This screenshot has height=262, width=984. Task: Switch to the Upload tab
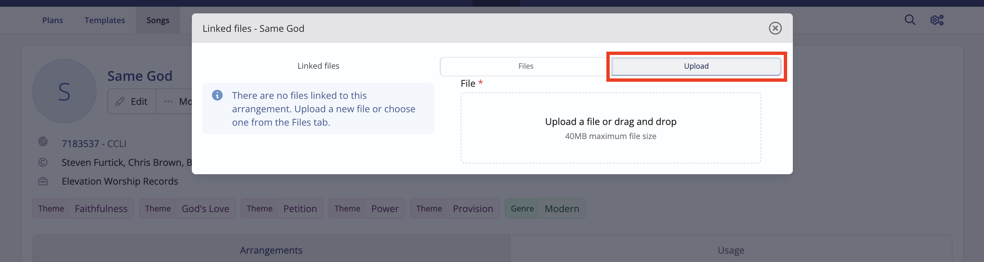[696, 66]
